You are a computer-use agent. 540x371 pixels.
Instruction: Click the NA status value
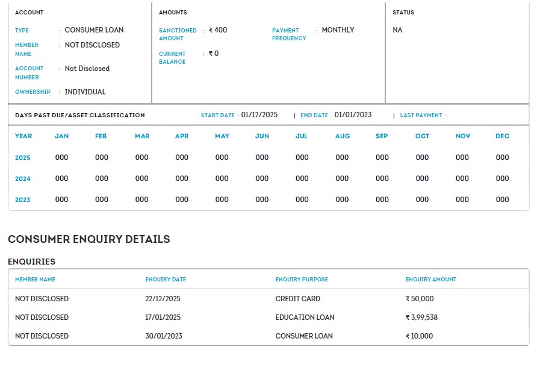397,30
